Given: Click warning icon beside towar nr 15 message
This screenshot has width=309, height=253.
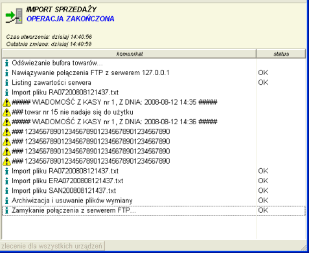Looking at the screenshot, I should [x=6, y=112].
